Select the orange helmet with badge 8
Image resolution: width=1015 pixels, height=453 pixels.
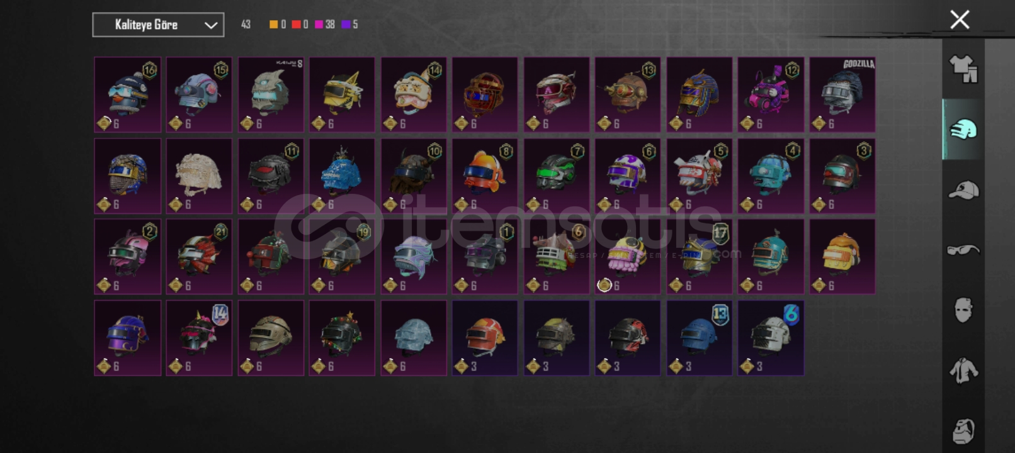click(x=485, y=176)
